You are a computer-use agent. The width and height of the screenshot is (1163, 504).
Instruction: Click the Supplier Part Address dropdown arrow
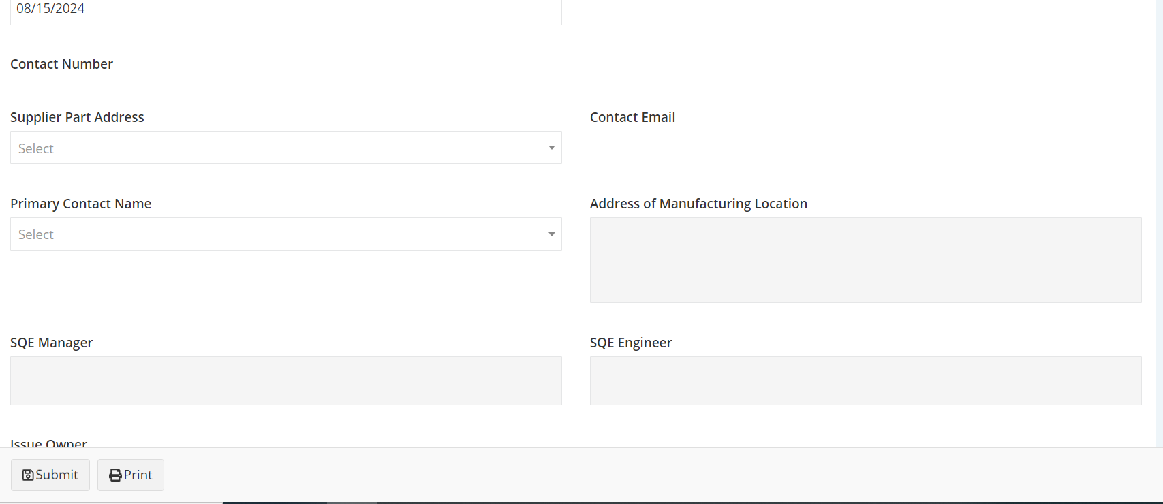click(x=552, y=148)
